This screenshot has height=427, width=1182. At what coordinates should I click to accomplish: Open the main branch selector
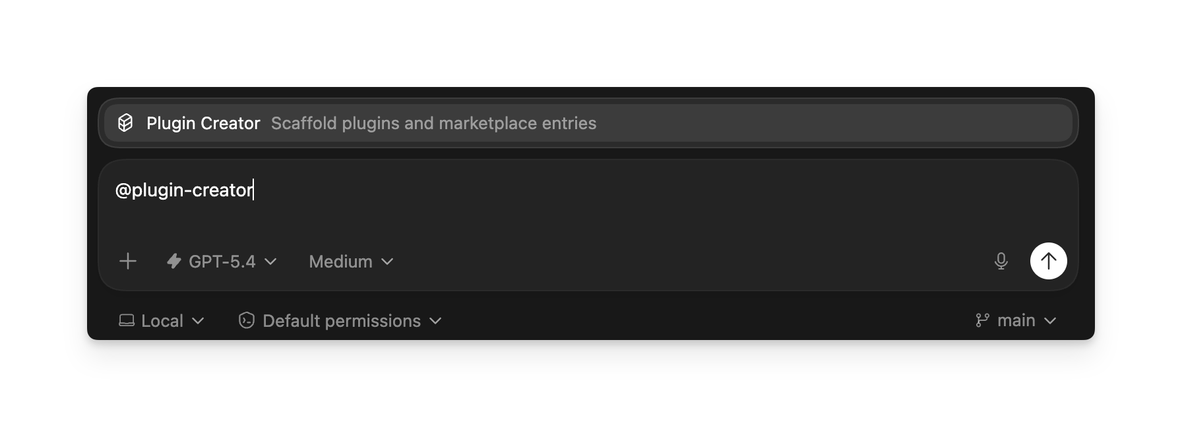pyautogui.click(x=1016, y=321)
